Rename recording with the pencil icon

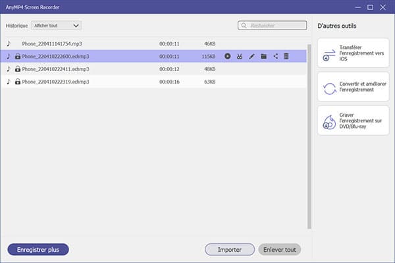click(x=251, y=56)
